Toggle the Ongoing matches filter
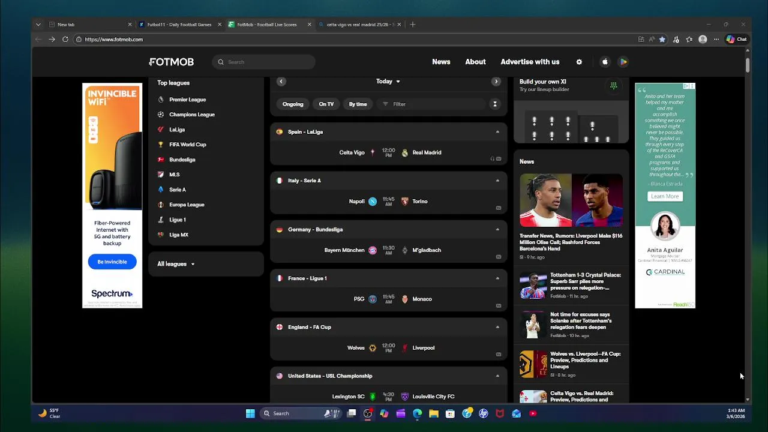The image size is (768, 432). pos(293,104)
